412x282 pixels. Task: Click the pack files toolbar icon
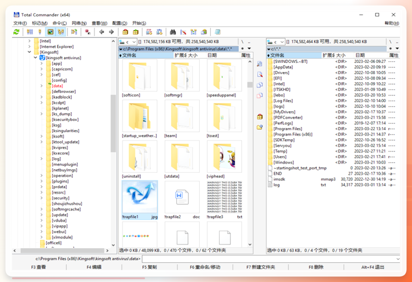point(125,32)
